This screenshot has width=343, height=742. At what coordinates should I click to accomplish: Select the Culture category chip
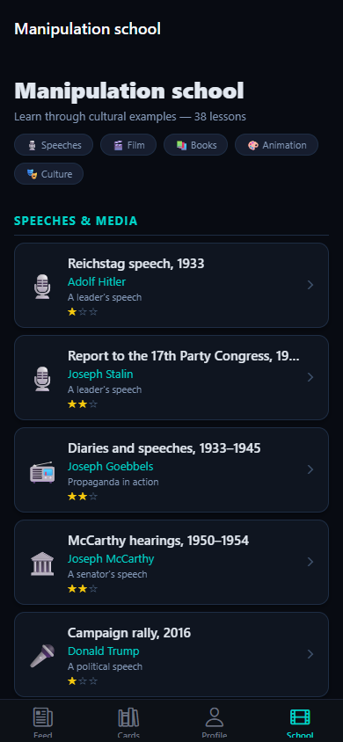click(48, 174)
